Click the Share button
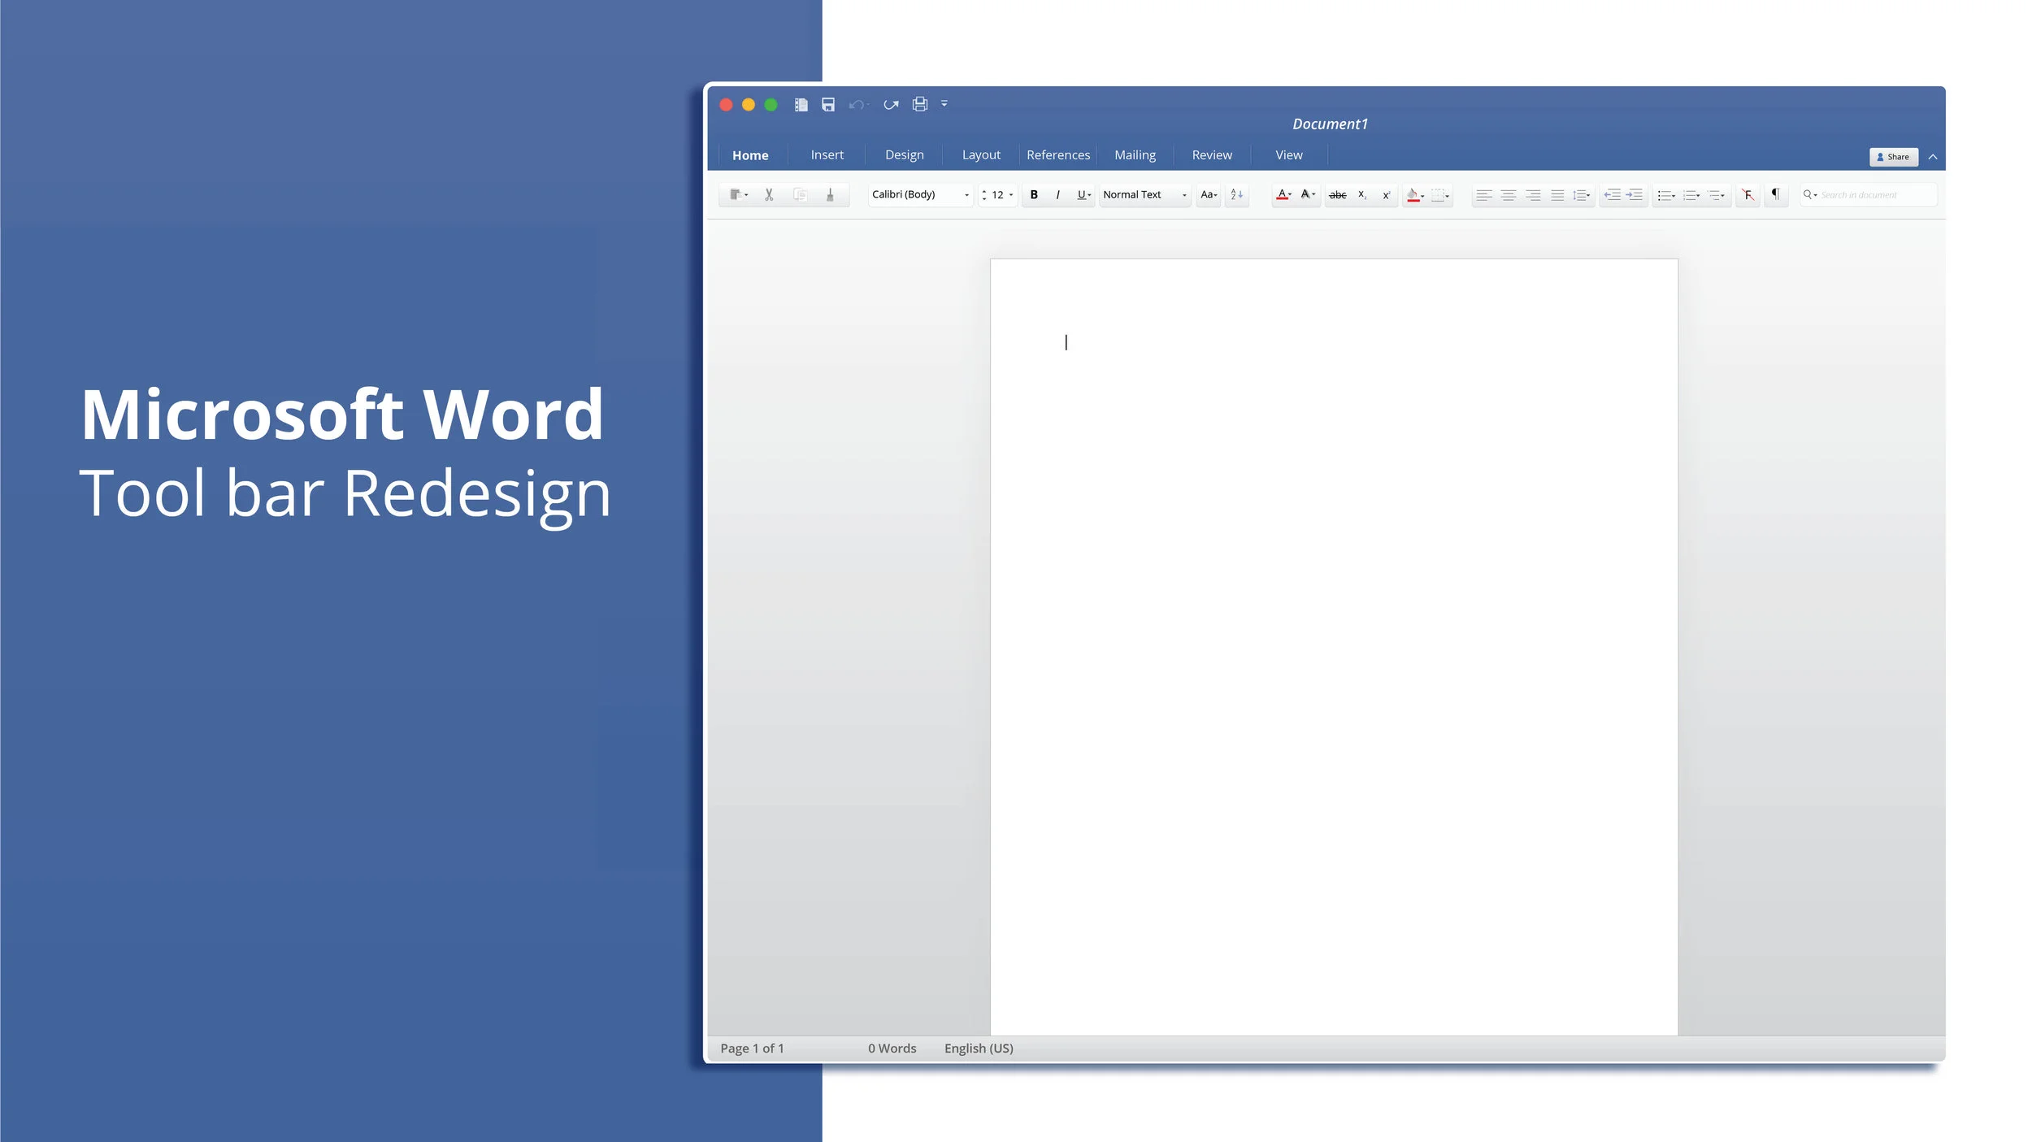Viewport: 2032px width, 1142px height. pos(1893,157)
